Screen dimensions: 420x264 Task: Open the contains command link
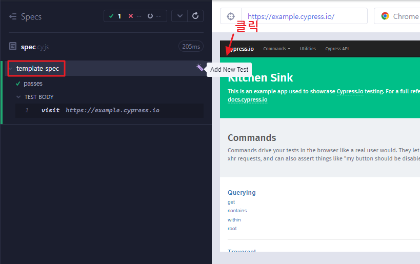pyautogui.click(x=237, y=211)
